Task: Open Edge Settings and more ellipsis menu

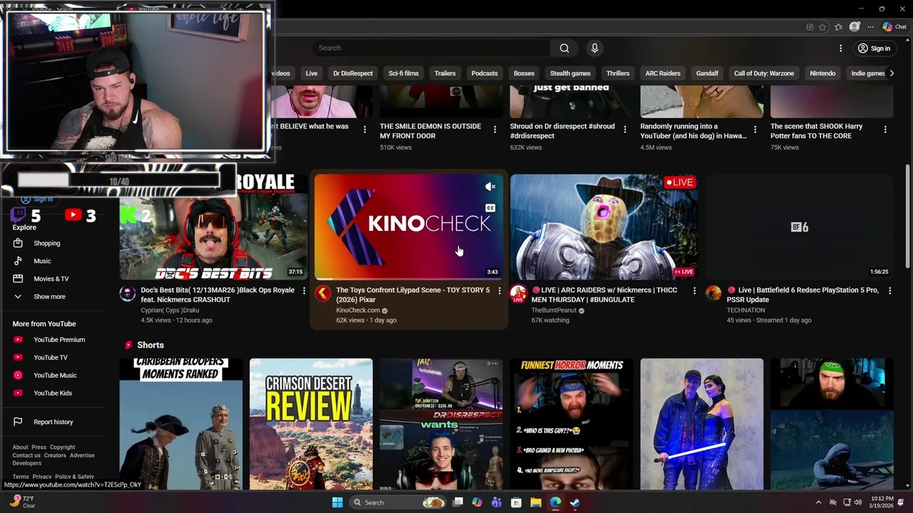Action: click(871, 27)
